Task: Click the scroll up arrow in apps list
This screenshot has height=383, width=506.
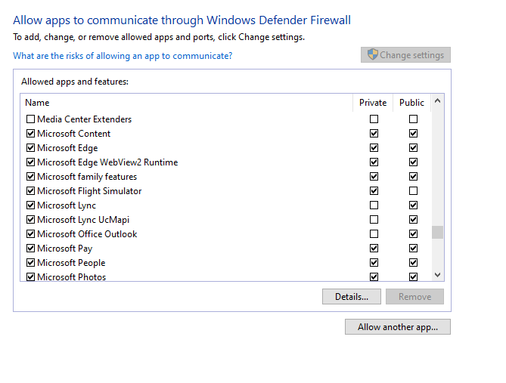Action: pos(438,101)
